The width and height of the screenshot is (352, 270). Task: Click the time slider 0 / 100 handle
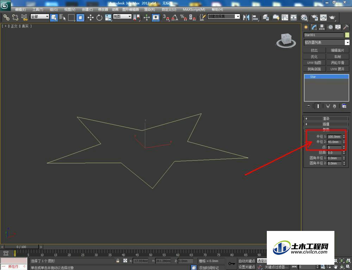[x=21, y=247]
